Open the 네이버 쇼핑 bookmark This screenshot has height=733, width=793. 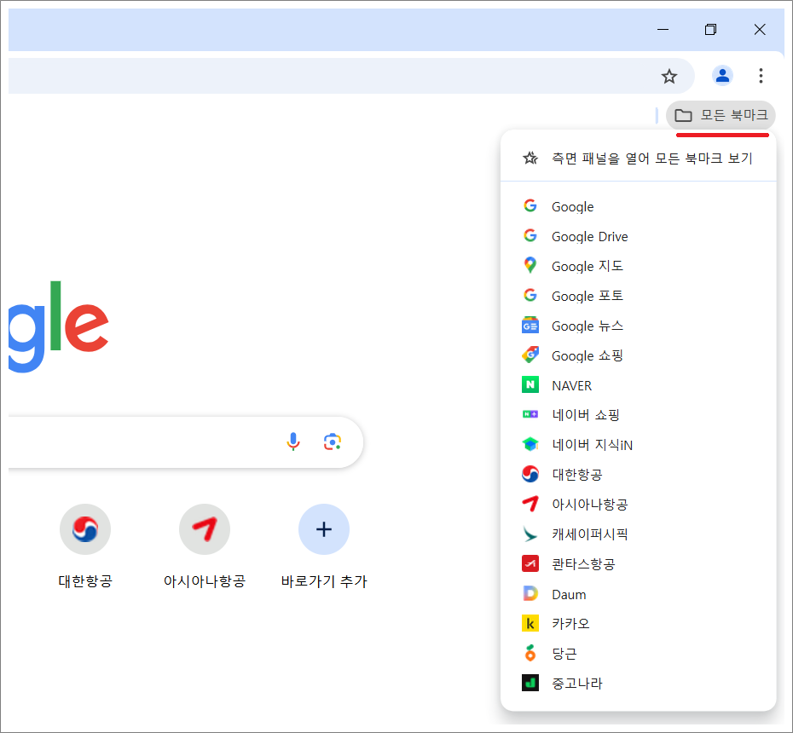639,415
